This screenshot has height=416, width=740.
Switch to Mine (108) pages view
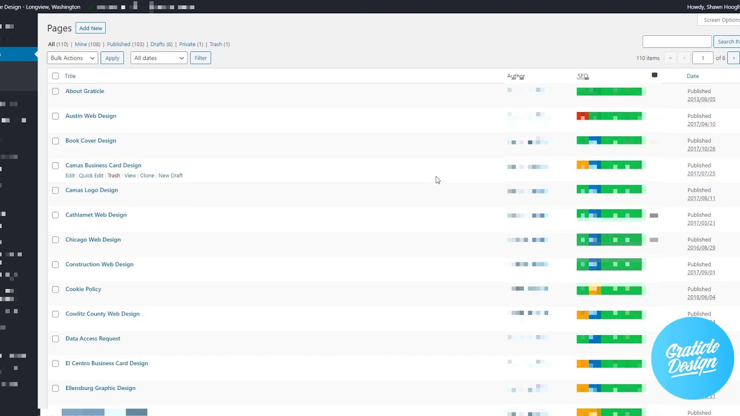[87, 44]
